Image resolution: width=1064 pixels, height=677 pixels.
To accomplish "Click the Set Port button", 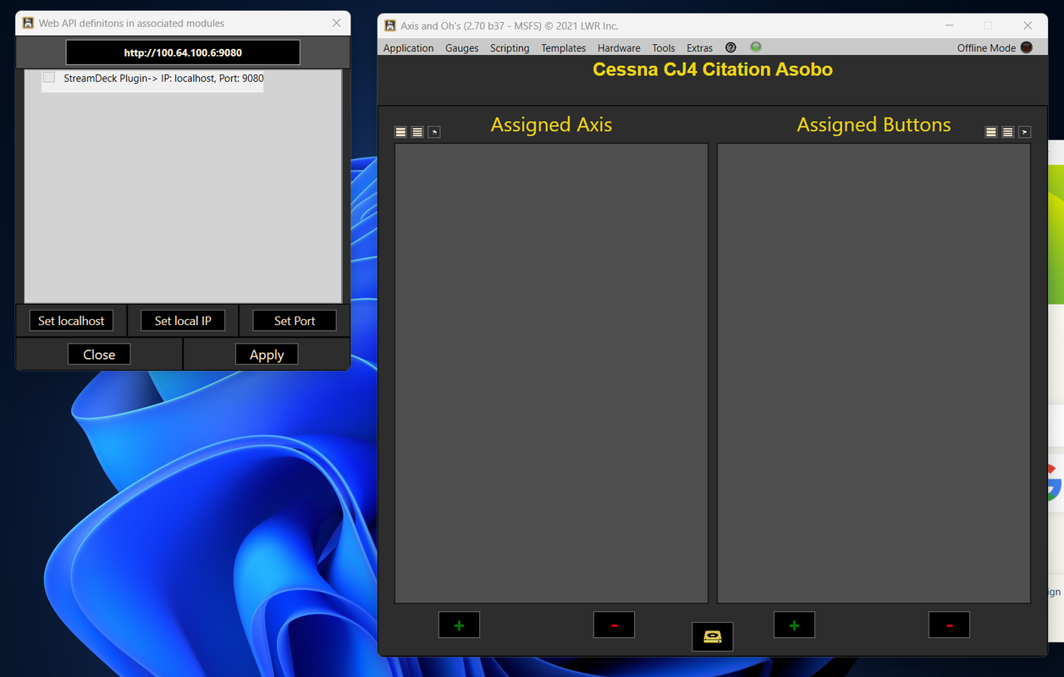I will click(295, 321).
